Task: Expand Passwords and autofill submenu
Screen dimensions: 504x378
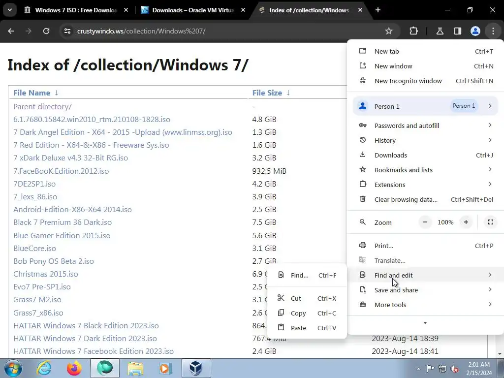Action: (x=425, y=126)
